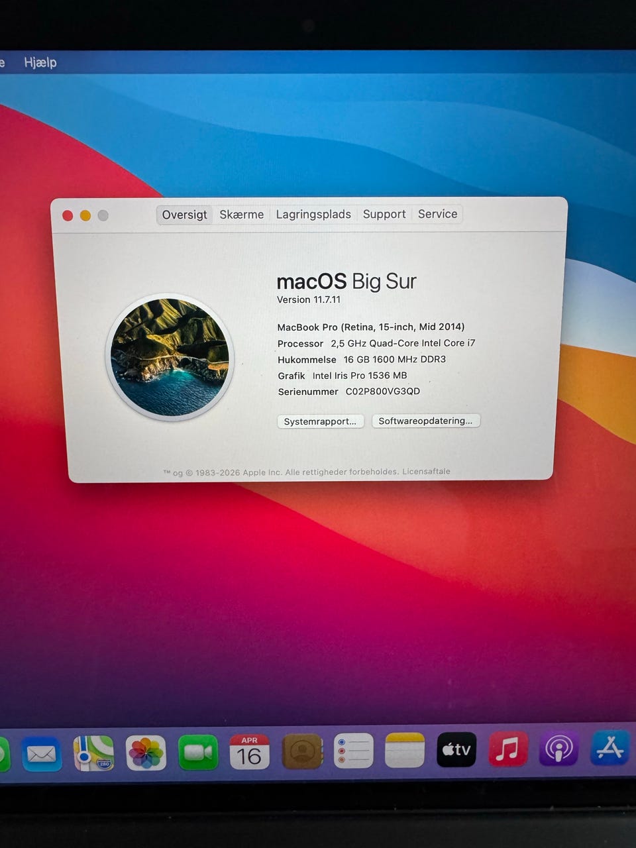Image resolution: width=636 pixels, height=848 pixels.
Task: Click the Systemrapport... button
Action: point(321,421)
